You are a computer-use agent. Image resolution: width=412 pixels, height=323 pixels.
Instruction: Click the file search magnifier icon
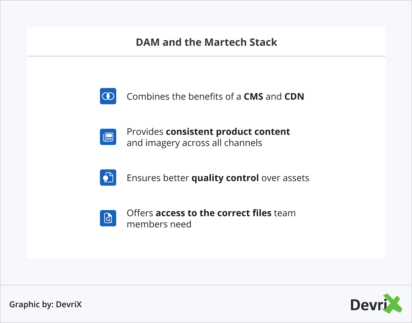pos(108,218)
